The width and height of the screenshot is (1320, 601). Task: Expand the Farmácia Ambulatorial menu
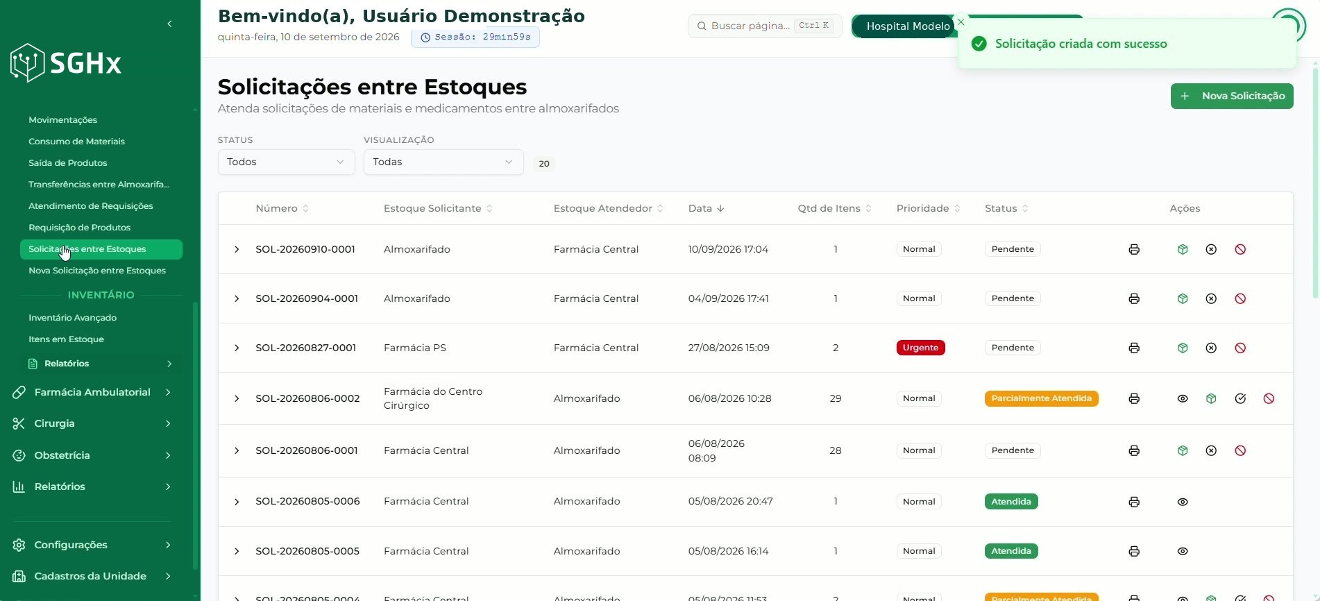point(92,392)
